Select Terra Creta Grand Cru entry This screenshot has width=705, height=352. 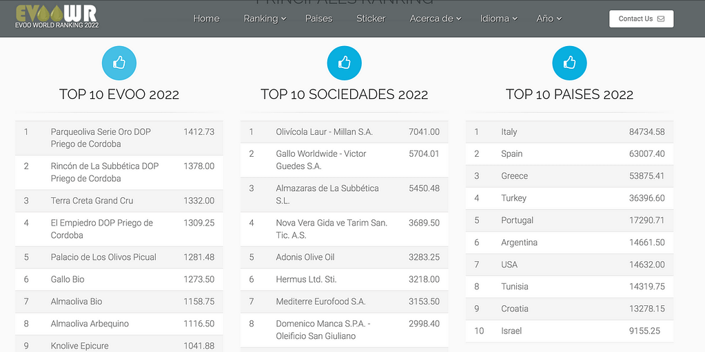pyautogui.click(x=92, y=201)
